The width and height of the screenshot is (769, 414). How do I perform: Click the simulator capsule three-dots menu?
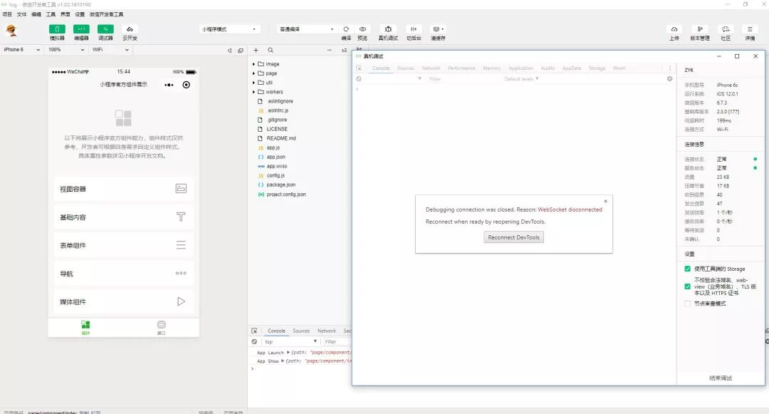(x=169, y=85)
